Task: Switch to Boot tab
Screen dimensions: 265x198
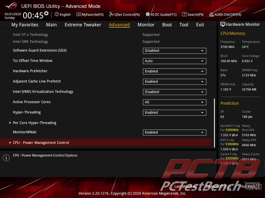Action: coord(167,25)
